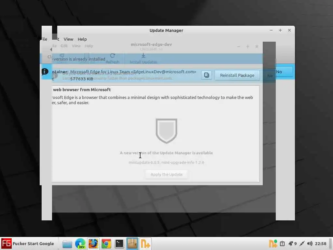This screenshot has width=333, height=250.
Task: Open the clipboard tray icon
Action: pos(282,243)
